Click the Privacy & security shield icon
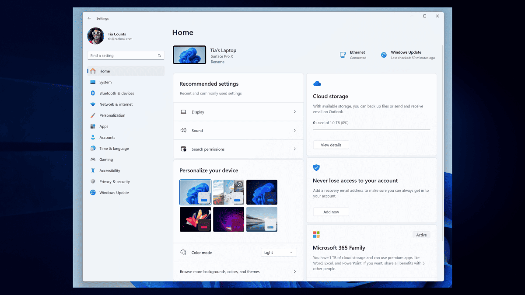Image resolution: width=525 pixels, height=295 pixels. (93, 181)
